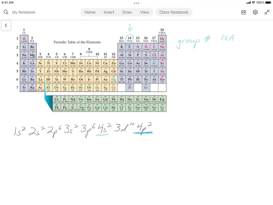Switch to the Draw tab
This screenshot has height=205, width=273.
[x=127, y=12]
